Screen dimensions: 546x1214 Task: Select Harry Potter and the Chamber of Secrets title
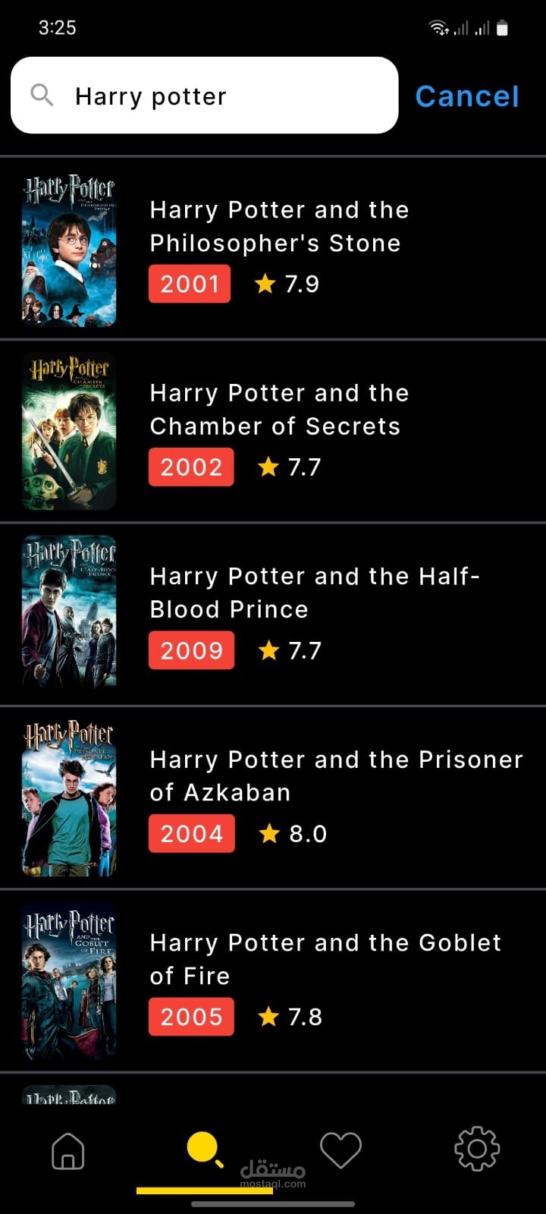[279, 410]
